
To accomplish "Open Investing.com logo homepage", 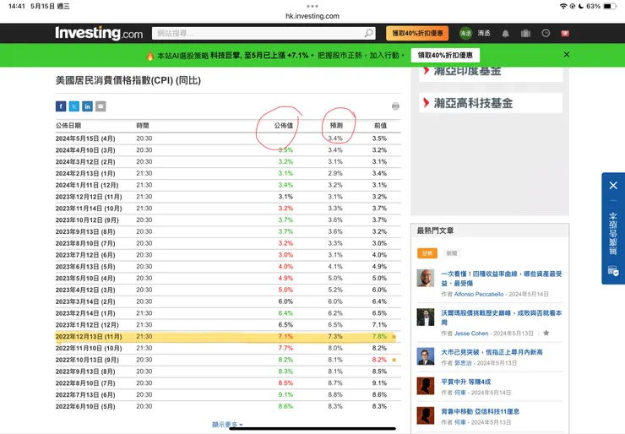I will [x=99, y=33].
